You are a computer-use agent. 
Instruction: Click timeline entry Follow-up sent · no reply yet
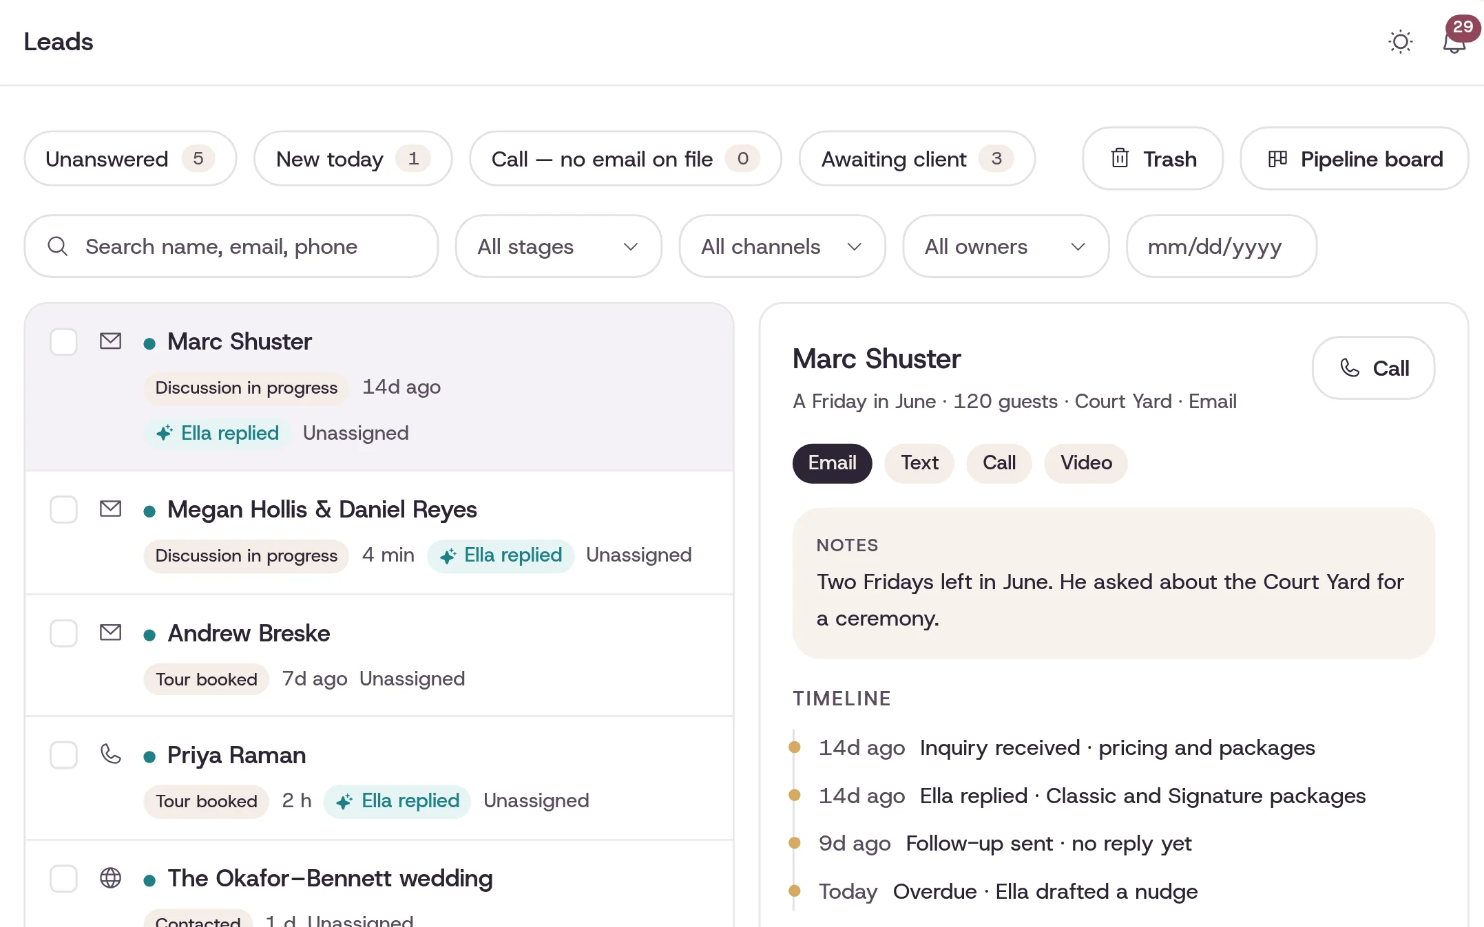coord(1049,844)
